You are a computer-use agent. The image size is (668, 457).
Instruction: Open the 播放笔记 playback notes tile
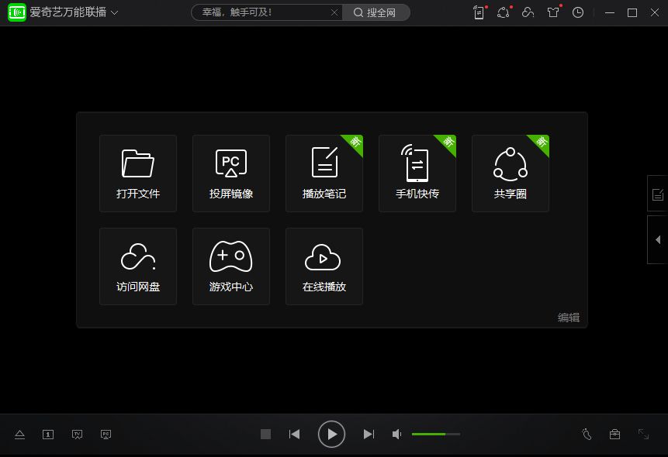click(x=324, y=173)
